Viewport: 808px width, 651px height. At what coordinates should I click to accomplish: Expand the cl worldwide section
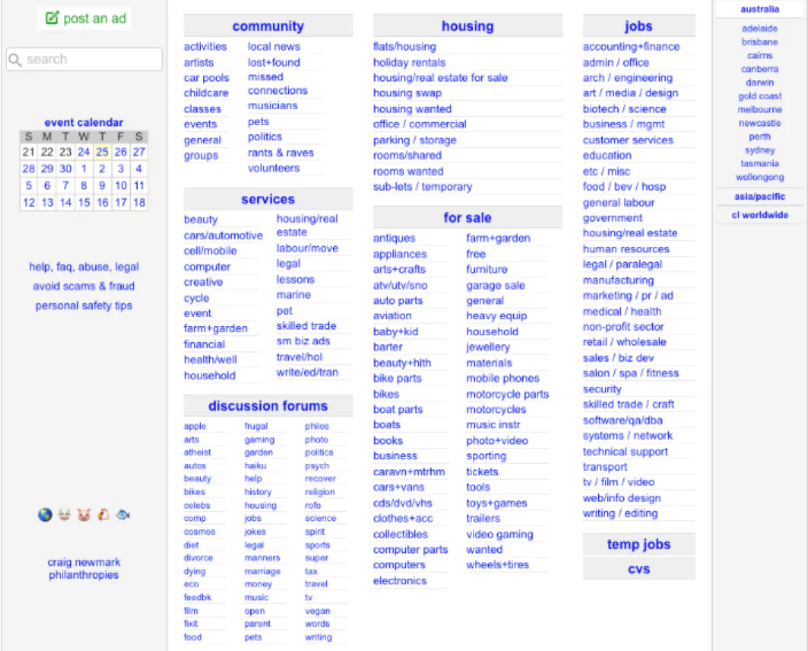pyautogui.click(x=759, y=215)
